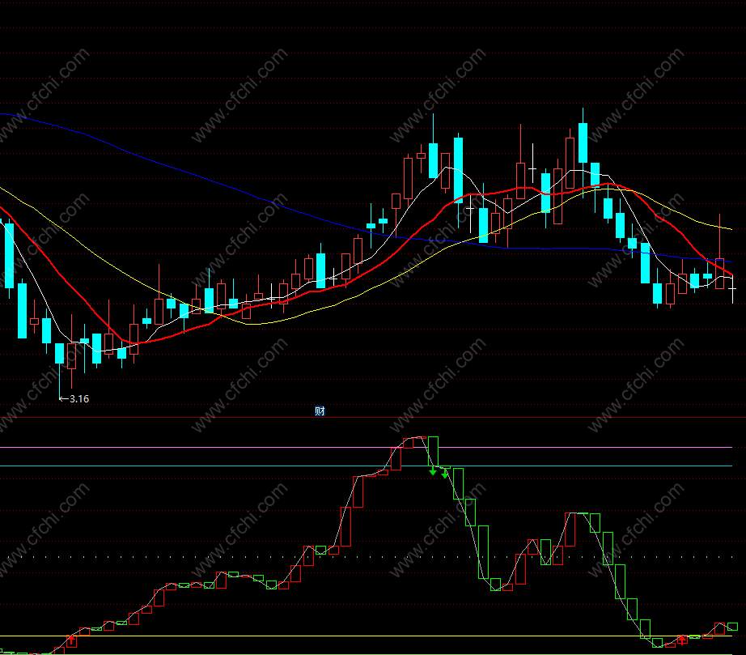746x655 pixels.
Task: Click the left red up-arrow buy signal
Action: pyautogui.click(x=71, y=640)
